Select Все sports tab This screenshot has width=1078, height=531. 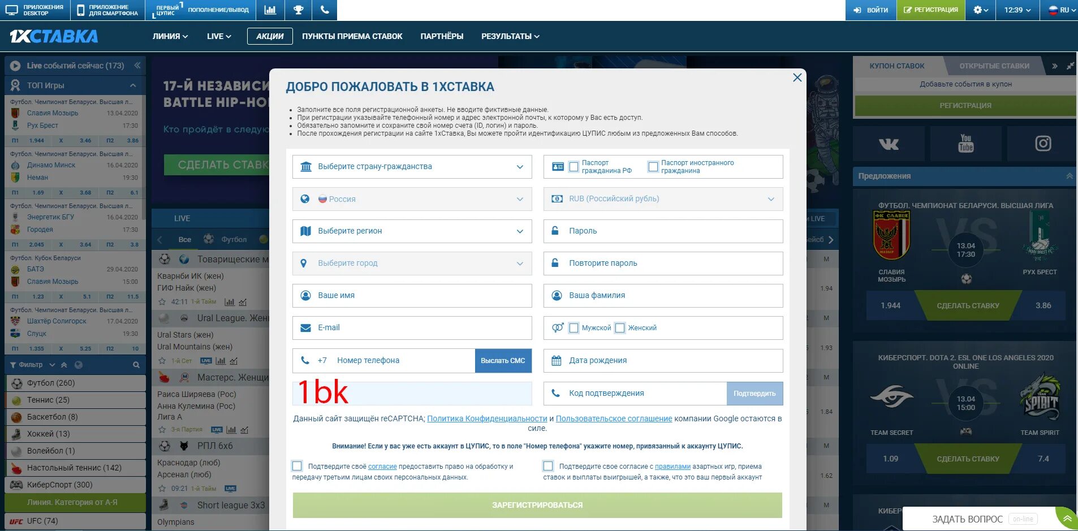tap(184, 239)
